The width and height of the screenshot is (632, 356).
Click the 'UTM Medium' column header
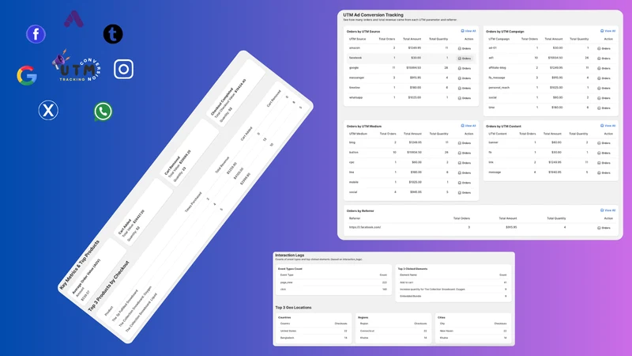click(358, 134)
